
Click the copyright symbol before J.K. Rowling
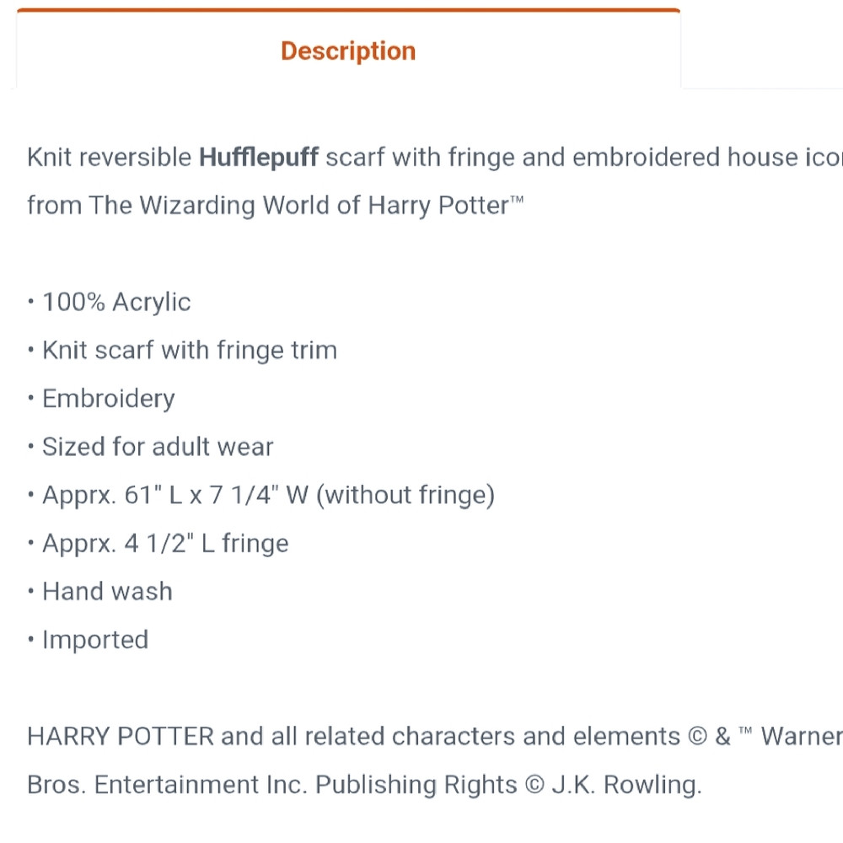pyautogui.click(x=534, y=784)
